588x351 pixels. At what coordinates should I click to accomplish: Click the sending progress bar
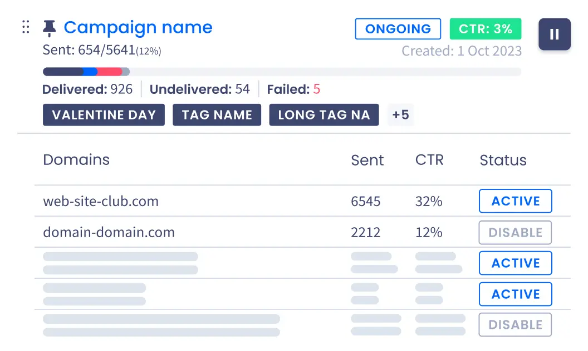pyautogui.click(x=282, y=71)
